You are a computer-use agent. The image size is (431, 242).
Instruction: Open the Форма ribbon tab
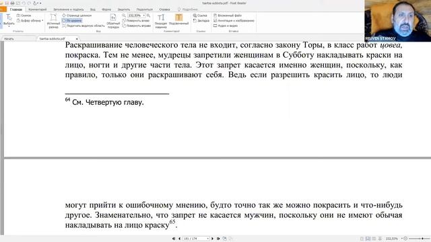click(106, 9)
